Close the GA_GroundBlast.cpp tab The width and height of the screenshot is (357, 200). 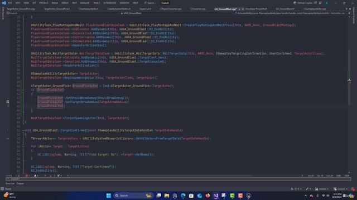coord(243,9)
